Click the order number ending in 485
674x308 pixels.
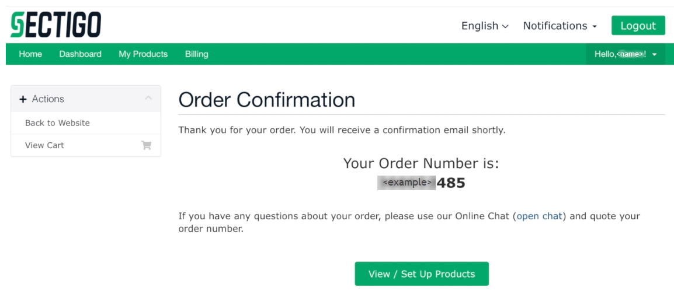coord(421,183)
